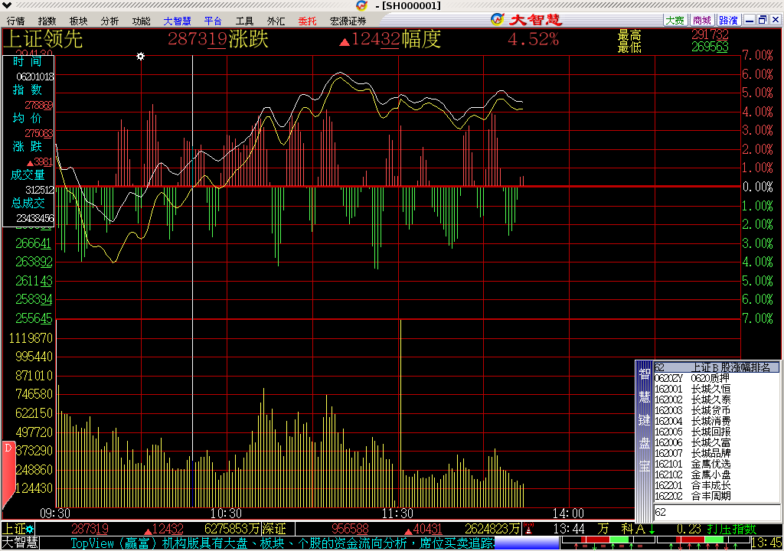Select 长城久恒 in the list
784x551 pixels.
717,389
